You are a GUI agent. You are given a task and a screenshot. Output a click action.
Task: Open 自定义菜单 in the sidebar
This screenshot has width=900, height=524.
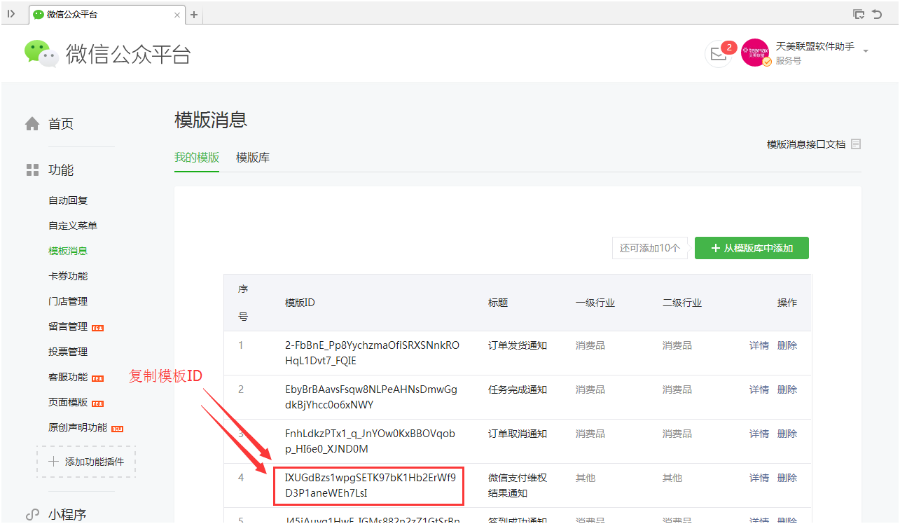73,226
